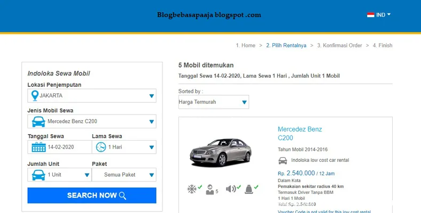This screenshot has width=421, height=213.
Task: Open the Mercedez Benz C200 title link
Action: tap(300, 134)
